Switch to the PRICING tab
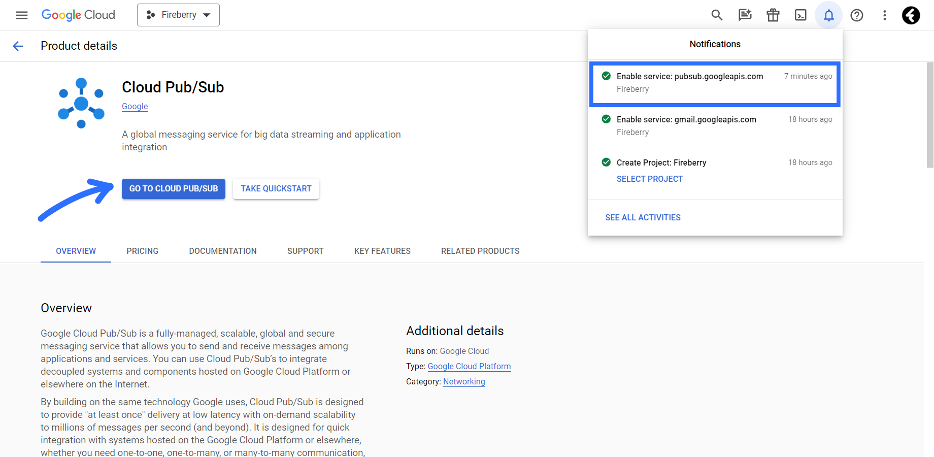Image resolution: width=934 pixels, height=457 pixels. coord(143,251)
